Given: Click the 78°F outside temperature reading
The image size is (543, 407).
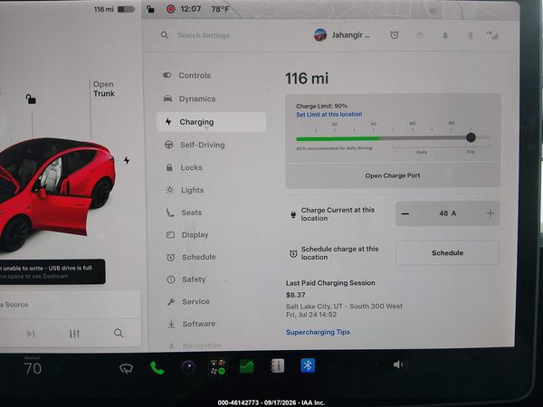Looking at the screenshot, I should 220,9.
